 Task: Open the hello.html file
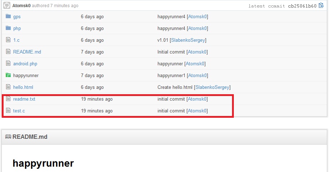23,87
